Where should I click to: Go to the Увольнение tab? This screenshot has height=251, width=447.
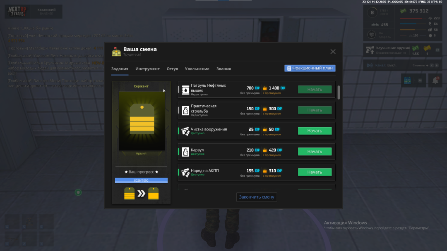coord(197,69)
